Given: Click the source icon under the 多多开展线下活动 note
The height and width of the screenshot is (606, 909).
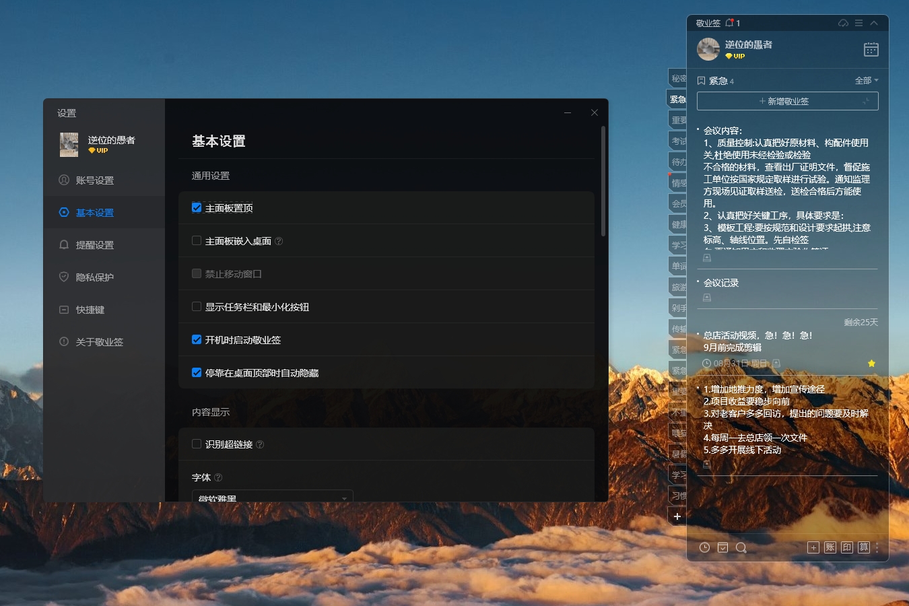Looking at the screenshot, I should [707, 464].
